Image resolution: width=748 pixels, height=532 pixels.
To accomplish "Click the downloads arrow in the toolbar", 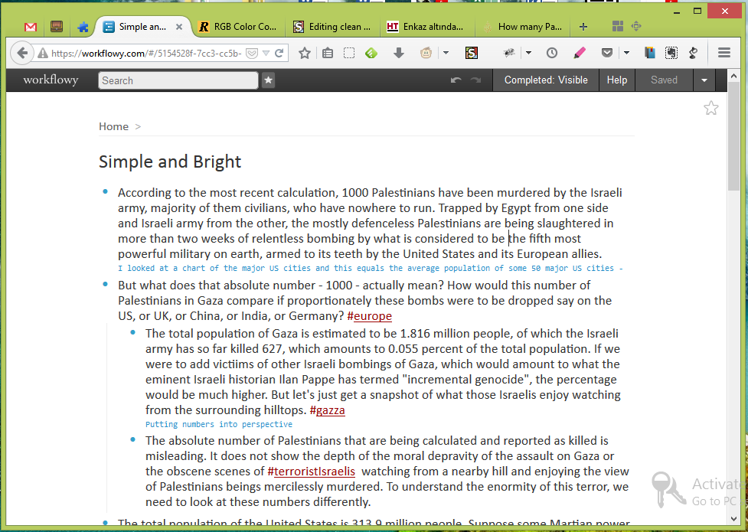I will coord(400,52).
